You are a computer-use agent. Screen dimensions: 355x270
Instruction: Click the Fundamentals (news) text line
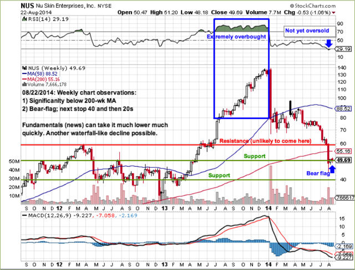95,125
